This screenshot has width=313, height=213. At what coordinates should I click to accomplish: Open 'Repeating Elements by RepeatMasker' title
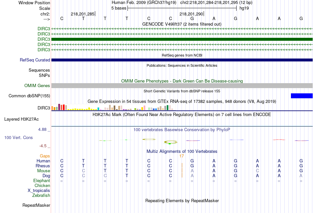point(182,201)
